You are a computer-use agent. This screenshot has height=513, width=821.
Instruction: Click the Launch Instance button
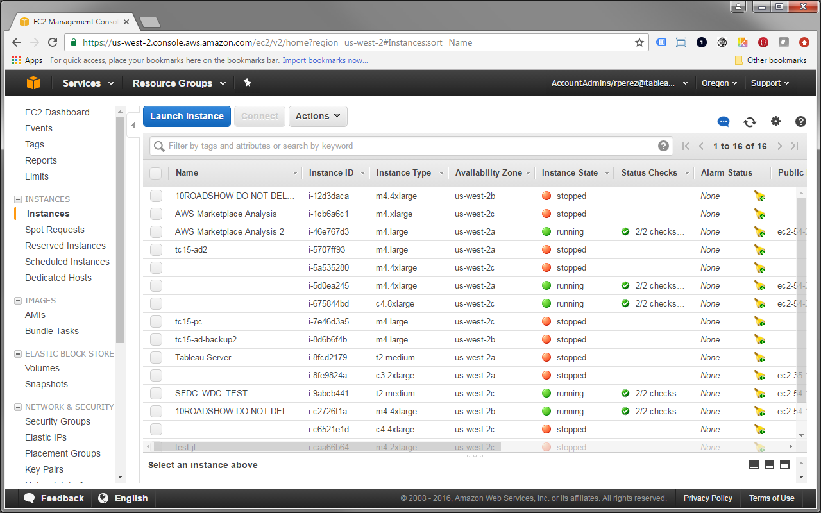coord(187,116)
